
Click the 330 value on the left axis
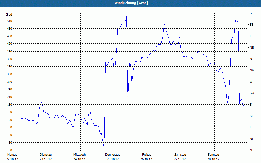coord(9,67)
